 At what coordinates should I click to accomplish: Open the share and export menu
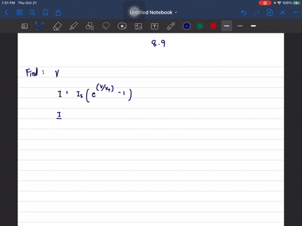click(59, 13)
